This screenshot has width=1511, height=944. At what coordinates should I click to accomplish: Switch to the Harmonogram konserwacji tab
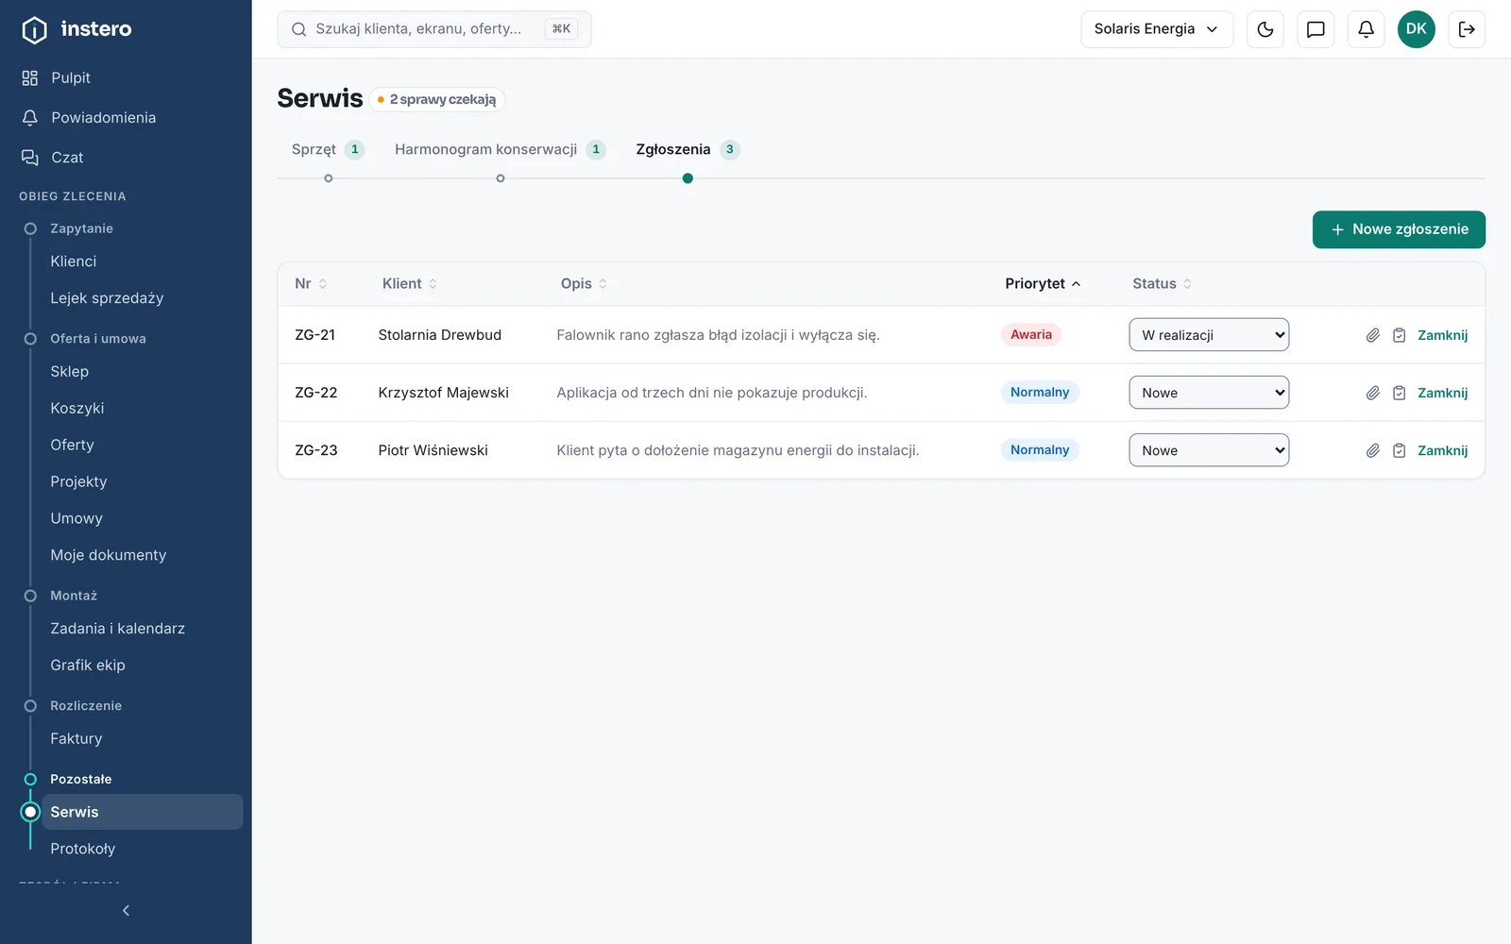500,149
